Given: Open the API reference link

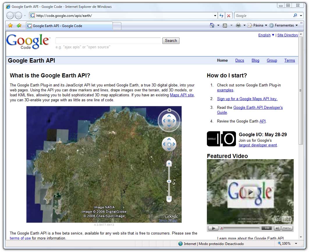Looking at the screenshot, I should coord(262,121).
